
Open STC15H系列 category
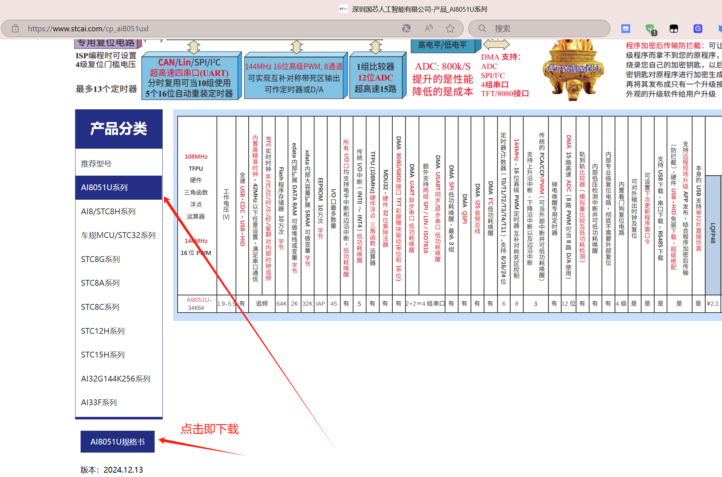point(119,355)
